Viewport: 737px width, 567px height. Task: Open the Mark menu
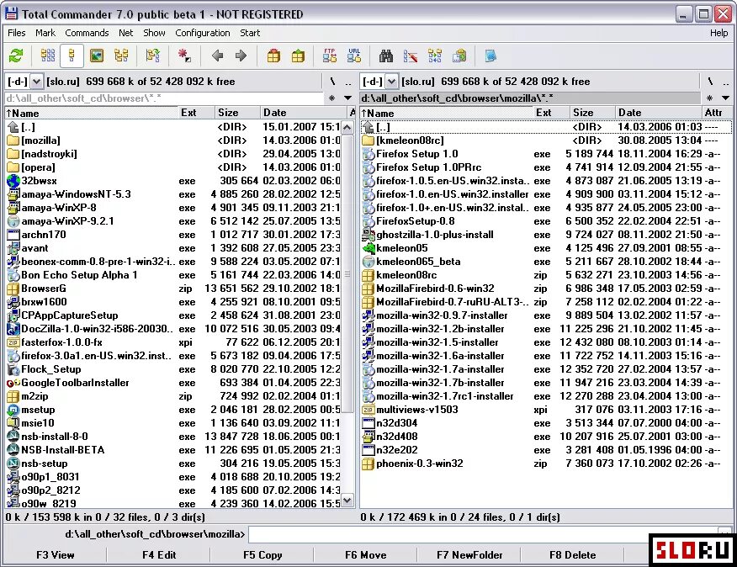tap(45, 33)
